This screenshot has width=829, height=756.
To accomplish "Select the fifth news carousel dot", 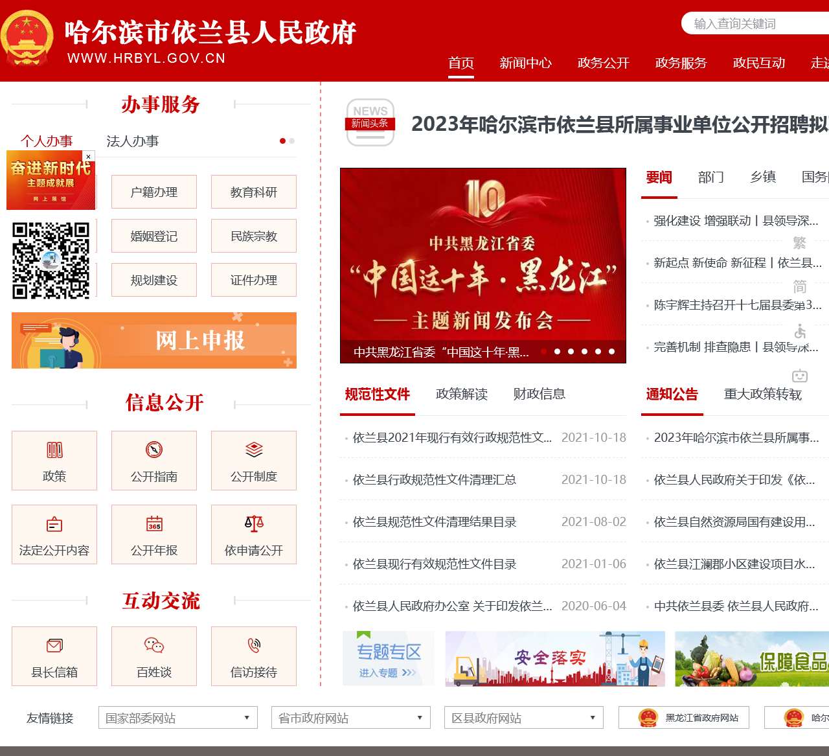I will (597, 352).
